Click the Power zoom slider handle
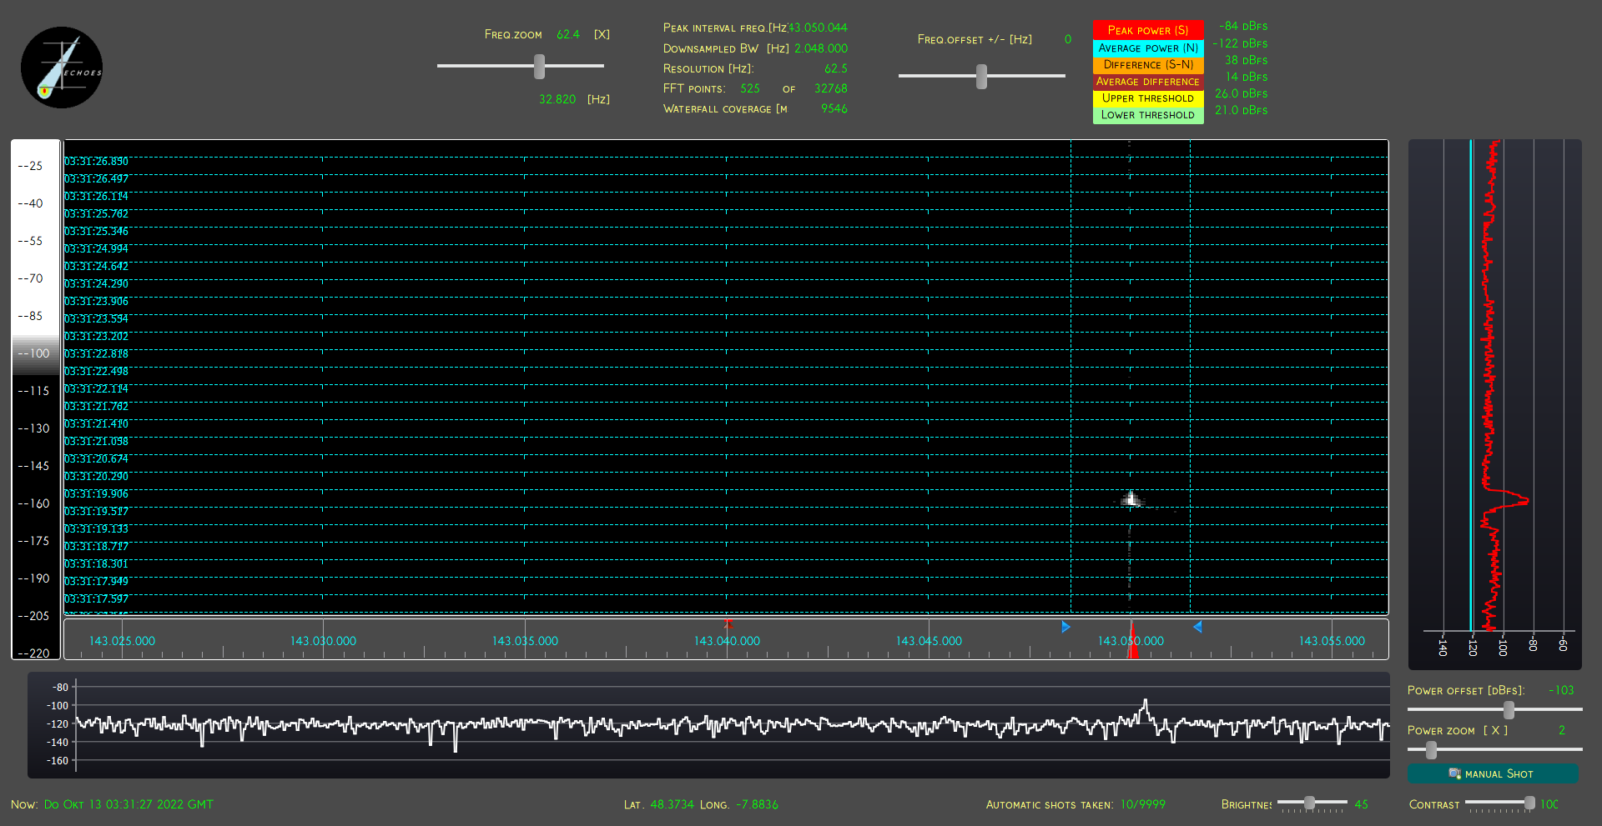 pos(1431,750)
